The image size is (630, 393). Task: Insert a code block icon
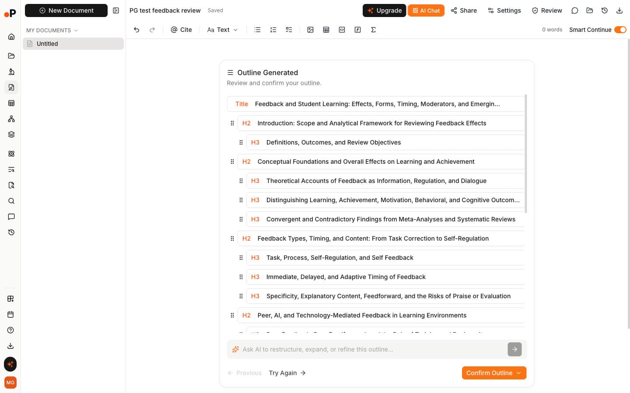coord(342,30)
